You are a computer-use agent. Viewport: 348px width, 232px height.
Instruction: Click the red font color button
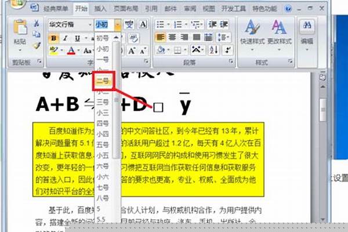[71, 51]
